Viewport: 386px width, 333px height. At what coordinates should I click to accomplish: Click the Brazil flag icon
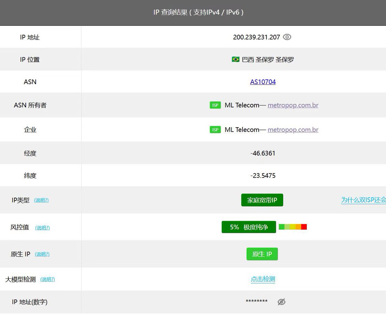[x=235, y=59]
